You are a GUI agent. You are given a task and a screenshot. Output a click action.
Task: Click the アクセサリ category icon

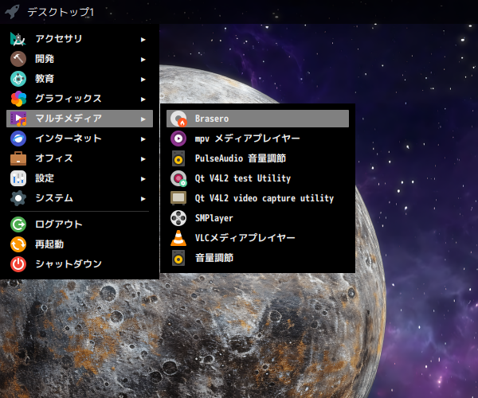point(18,39)
